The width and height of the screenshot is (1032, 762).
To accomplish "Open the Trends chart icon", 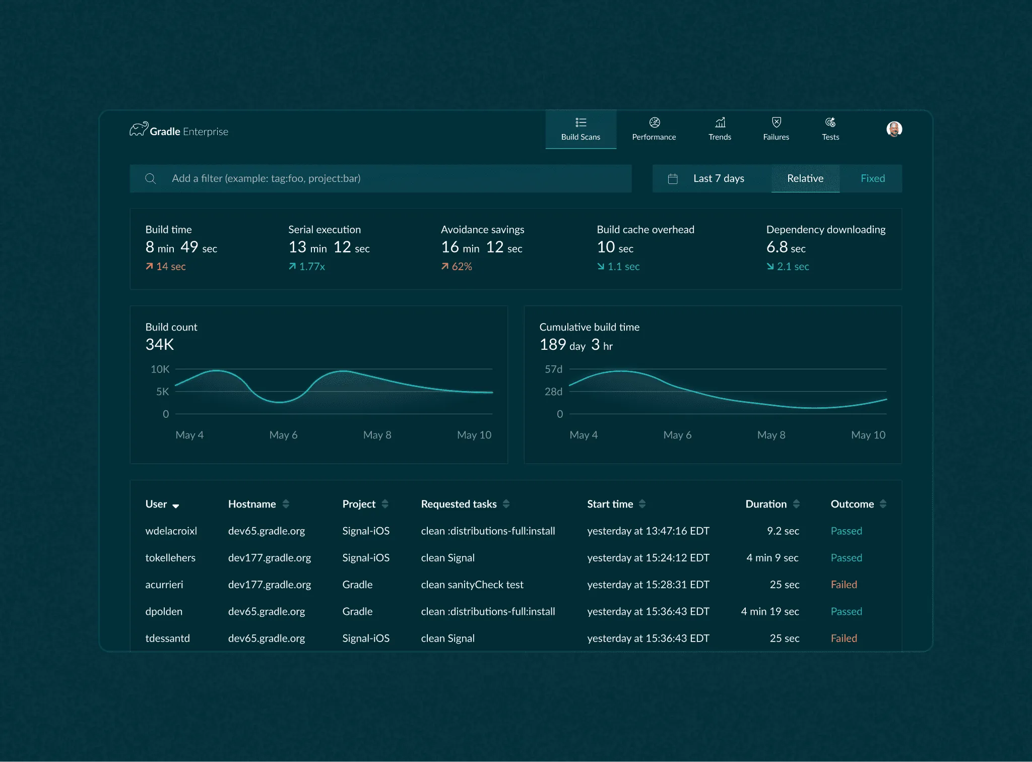I will [x=720, y=122].
